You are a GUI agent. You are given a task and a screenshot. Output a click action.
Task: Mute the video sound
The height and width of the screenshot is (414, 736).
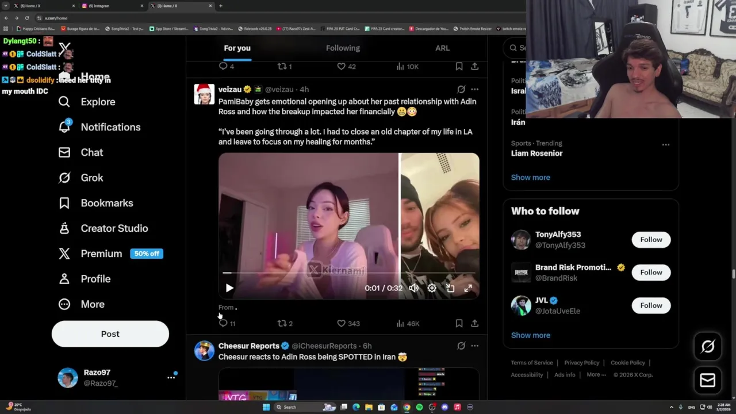tap(413, 288)
